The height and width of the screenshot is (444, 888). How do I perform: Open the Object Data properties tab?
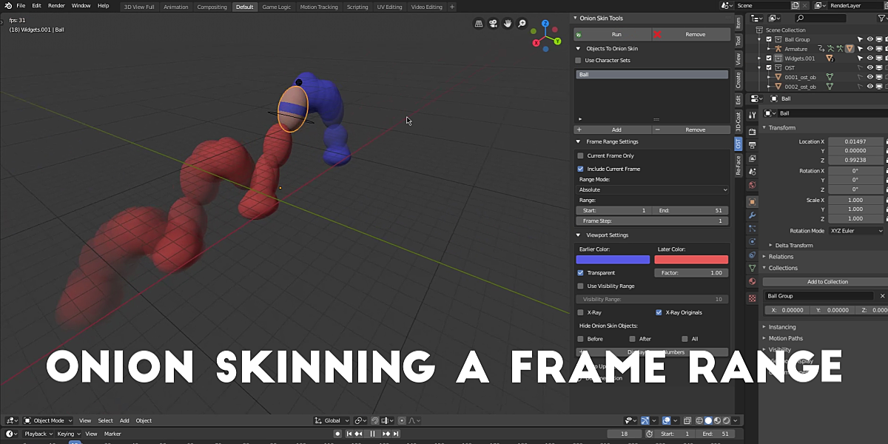click(752, 268)
